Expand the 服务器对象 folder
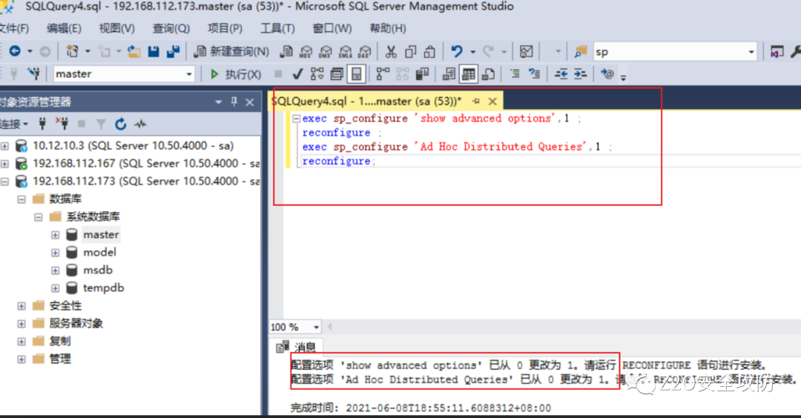This screenshot has width=801, height=418. coord(22,324)
